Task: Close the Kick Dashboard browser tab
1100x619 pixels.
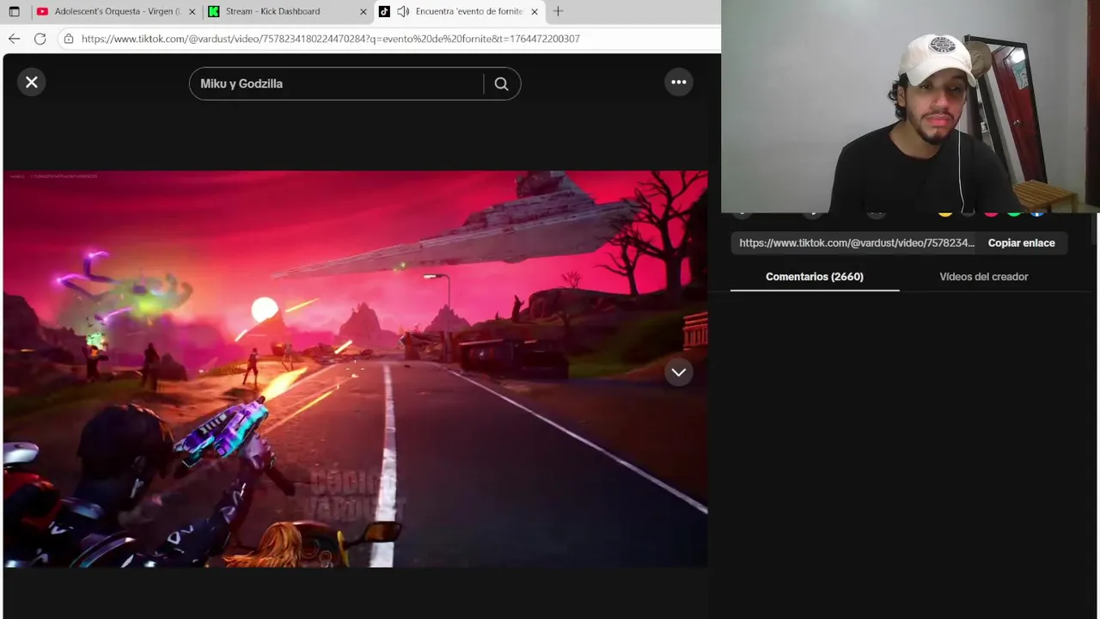Action: [363, 12]
